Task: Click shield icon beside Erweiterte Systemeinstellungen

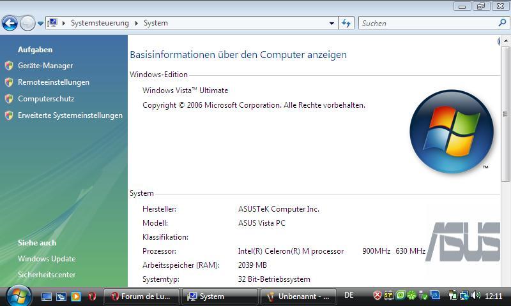Action: click(9, 115)
